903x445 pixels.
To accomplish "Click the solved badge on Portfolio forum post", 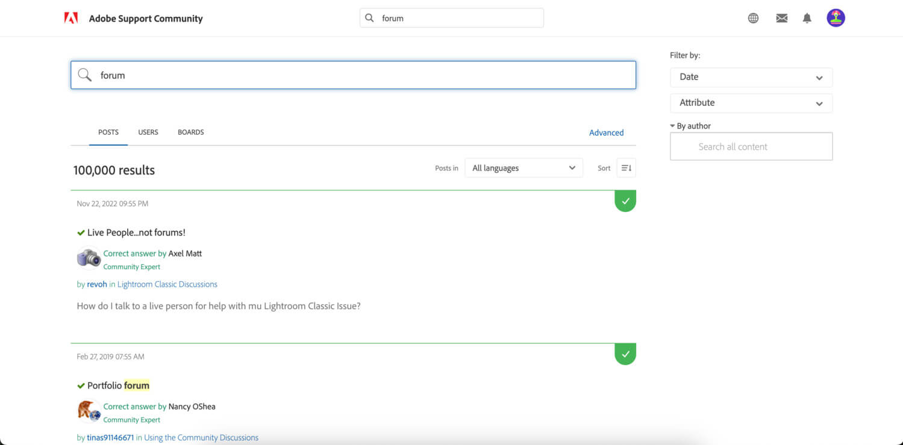I will pyautogui.click(x=625, y=354).
